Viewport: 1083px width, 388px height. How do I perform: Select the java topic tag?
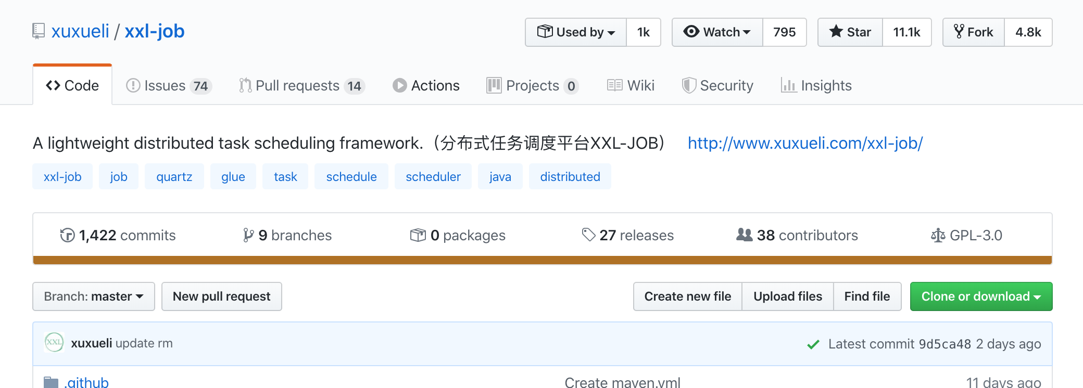point(500,176)
